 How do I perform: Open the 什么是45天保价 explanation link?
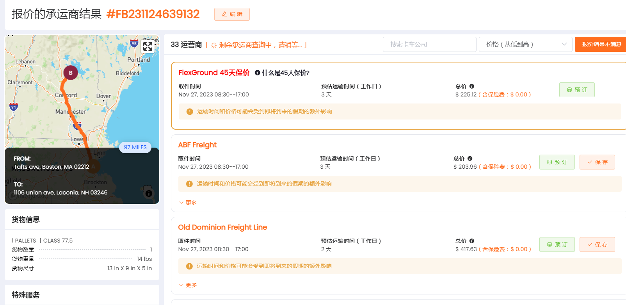[x=285, y=73]
